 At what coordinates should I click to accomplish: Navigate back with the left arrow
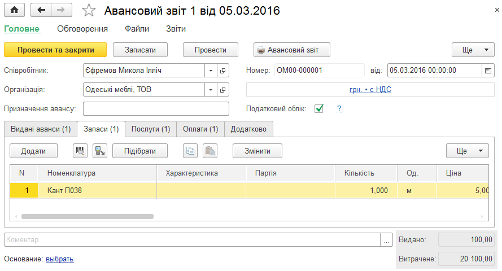pos(41,10)
